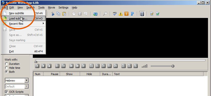Click the checkmark sync point player button
Viewport: 211px width, 96px height.
pyautogui.click(x=116, y=66)
